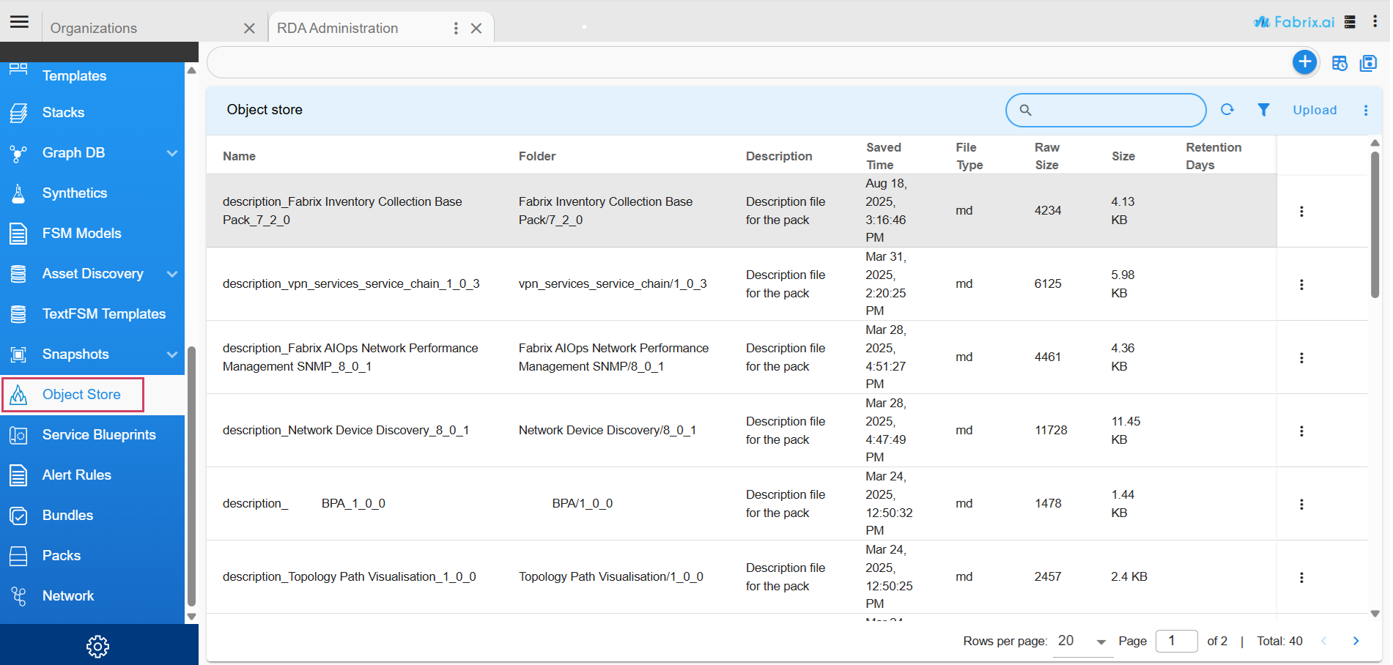Go to the next page arrow
1393x665 pixels.
pyautogui.click(x=1356, y=641)
